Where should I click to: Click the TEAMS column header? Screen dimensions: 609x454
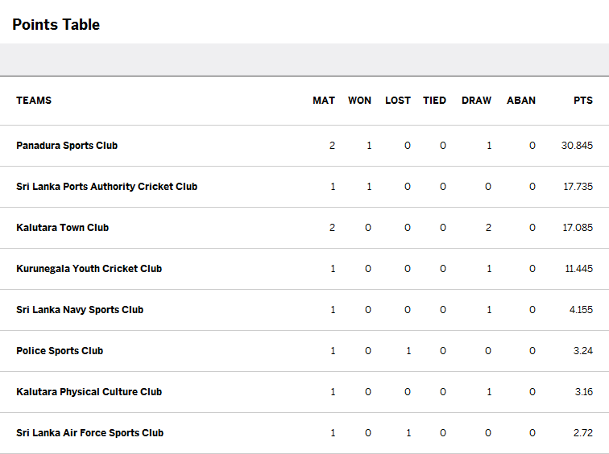pyautogui.click(x=34, y=101)
